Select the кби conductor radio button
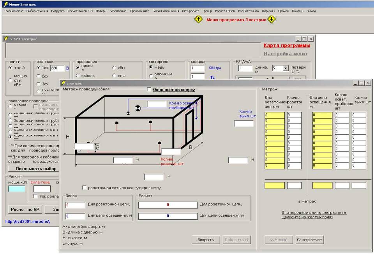 (x=114, y=68)
